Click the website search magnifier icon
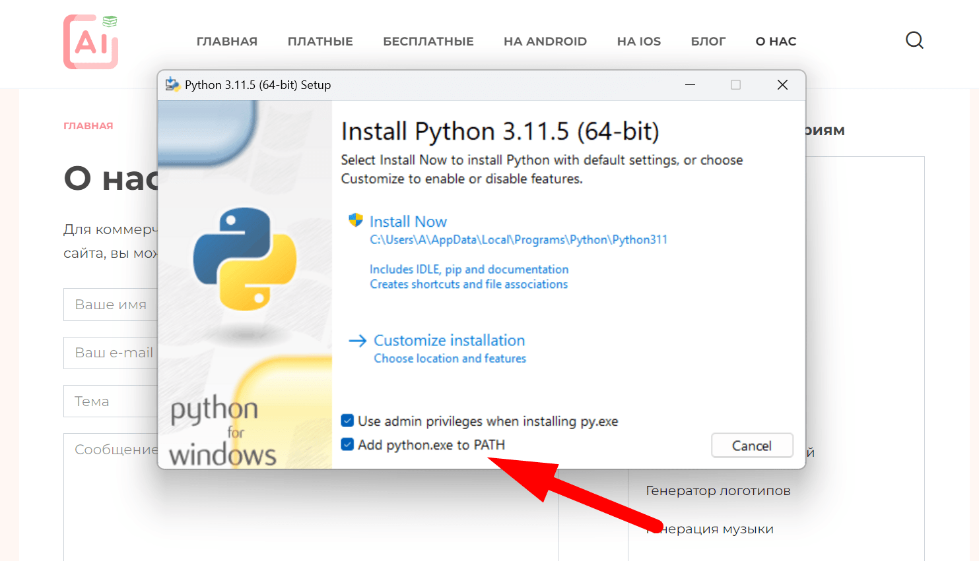Image resolution: width=979 pixels, height=561 pixels. [x=914, y=41]
